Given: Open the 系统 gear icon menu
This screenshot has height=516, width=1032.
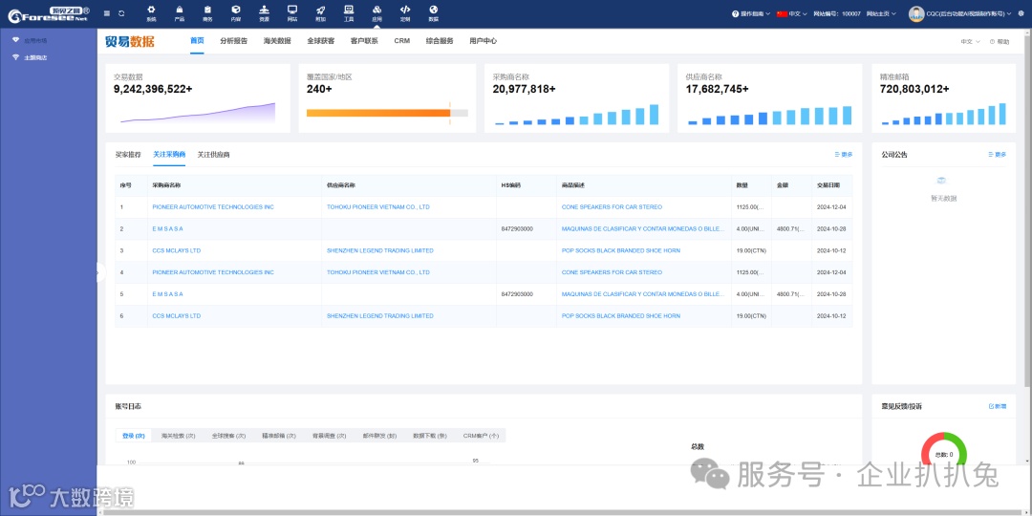Looking at the screenshot, I should pyautogui.click(x=151, y=13).
